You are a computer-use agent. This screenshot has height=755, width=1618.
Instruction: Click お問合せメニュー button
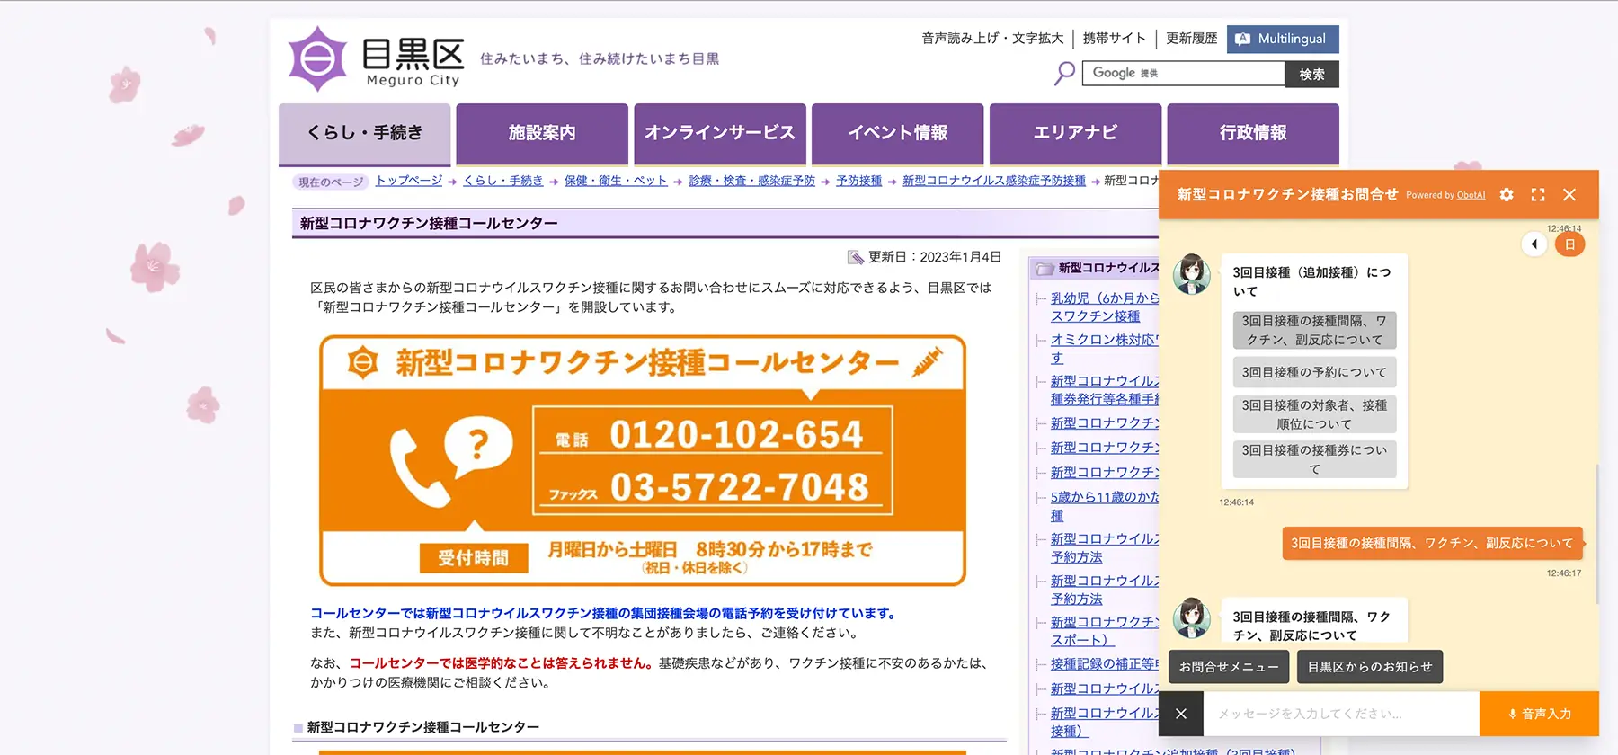pos(1229,667)
